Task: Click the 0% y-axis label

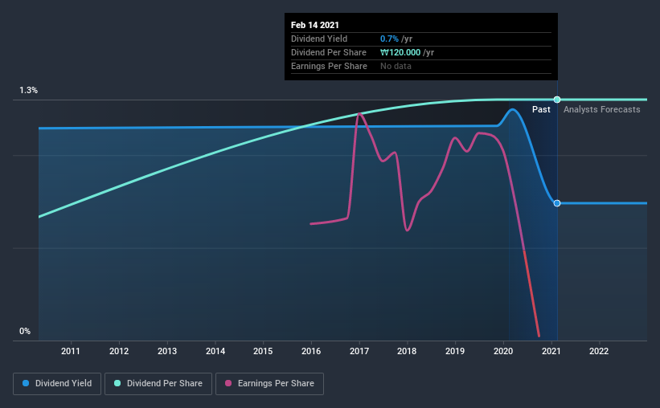Action: point(25,332)
